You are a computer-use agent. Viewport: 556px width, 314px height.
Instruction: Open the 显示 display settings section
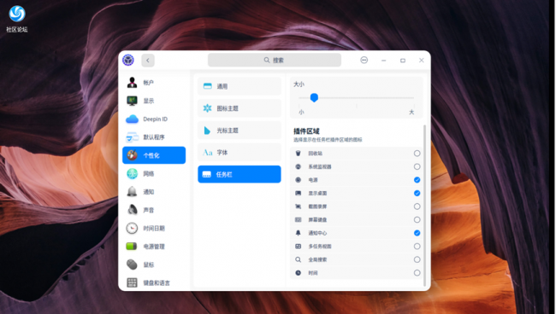coord(154,101)
